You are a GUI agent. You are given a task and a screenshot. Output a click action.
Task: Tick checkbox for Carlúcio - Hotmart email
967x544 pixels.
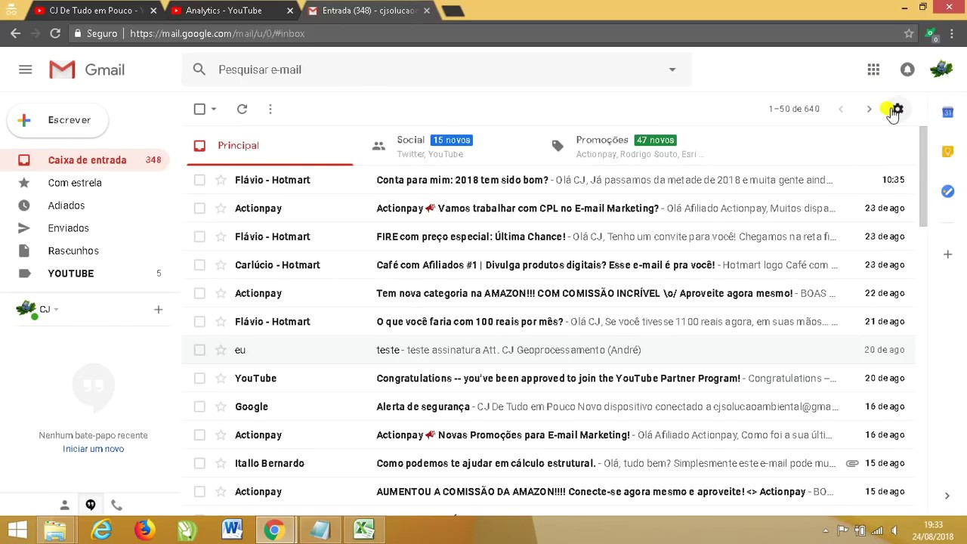pos(199,264)
